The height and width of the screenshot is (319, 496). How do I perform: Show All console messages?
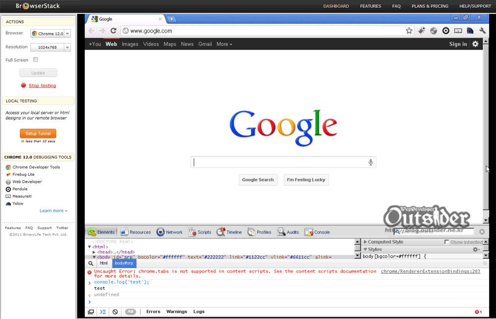click(x=130, y=312)
